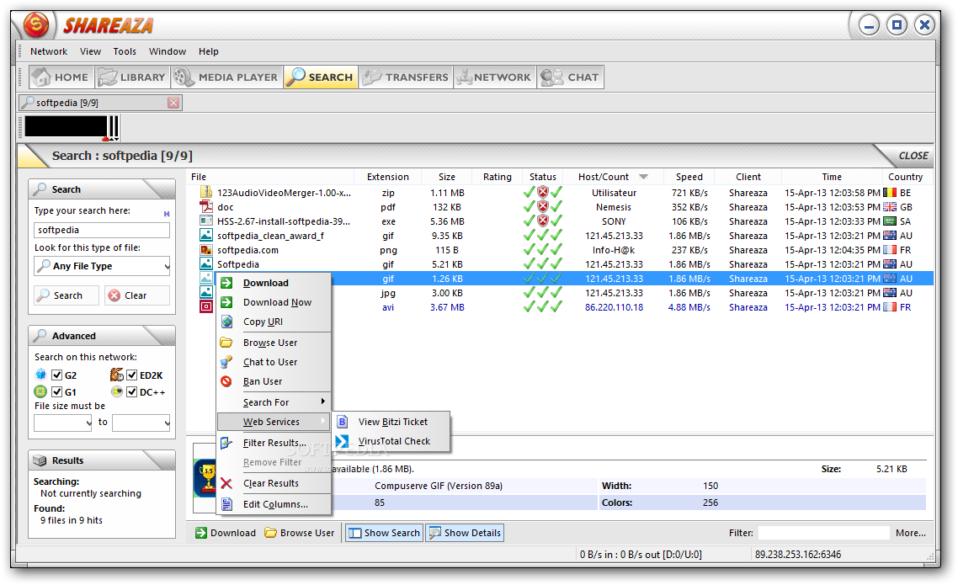Open the Window menu

coord(168,51)
